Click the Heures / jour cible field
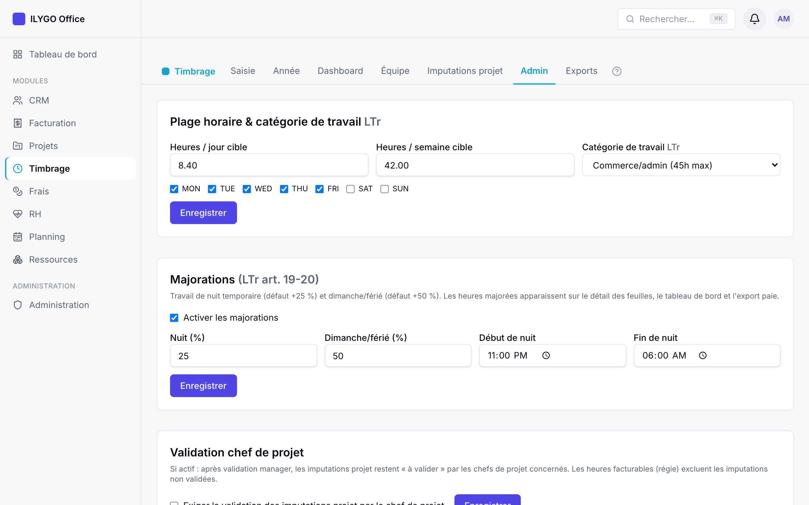 click(x=269, y=165)
